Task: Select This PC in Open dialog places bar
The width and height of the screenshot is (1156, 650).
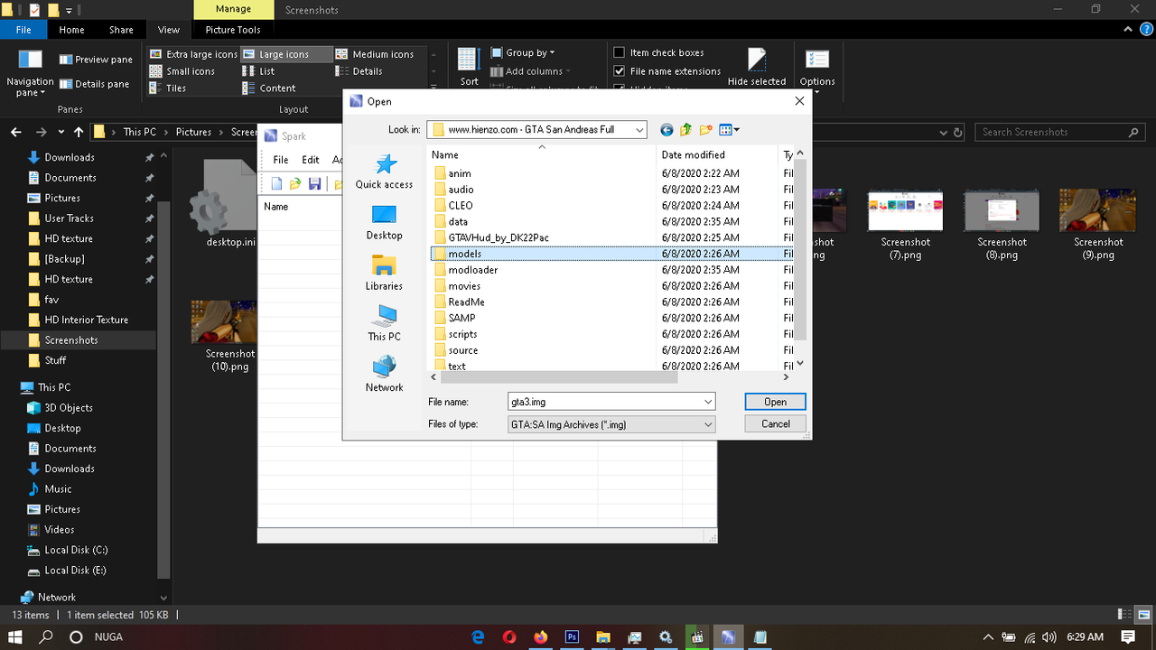Action: pos(384,323)
